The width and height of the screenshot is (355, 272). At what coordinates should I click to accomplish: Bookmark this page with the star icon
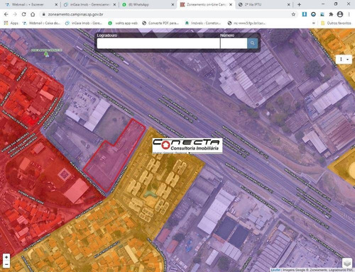click(293, 14)
